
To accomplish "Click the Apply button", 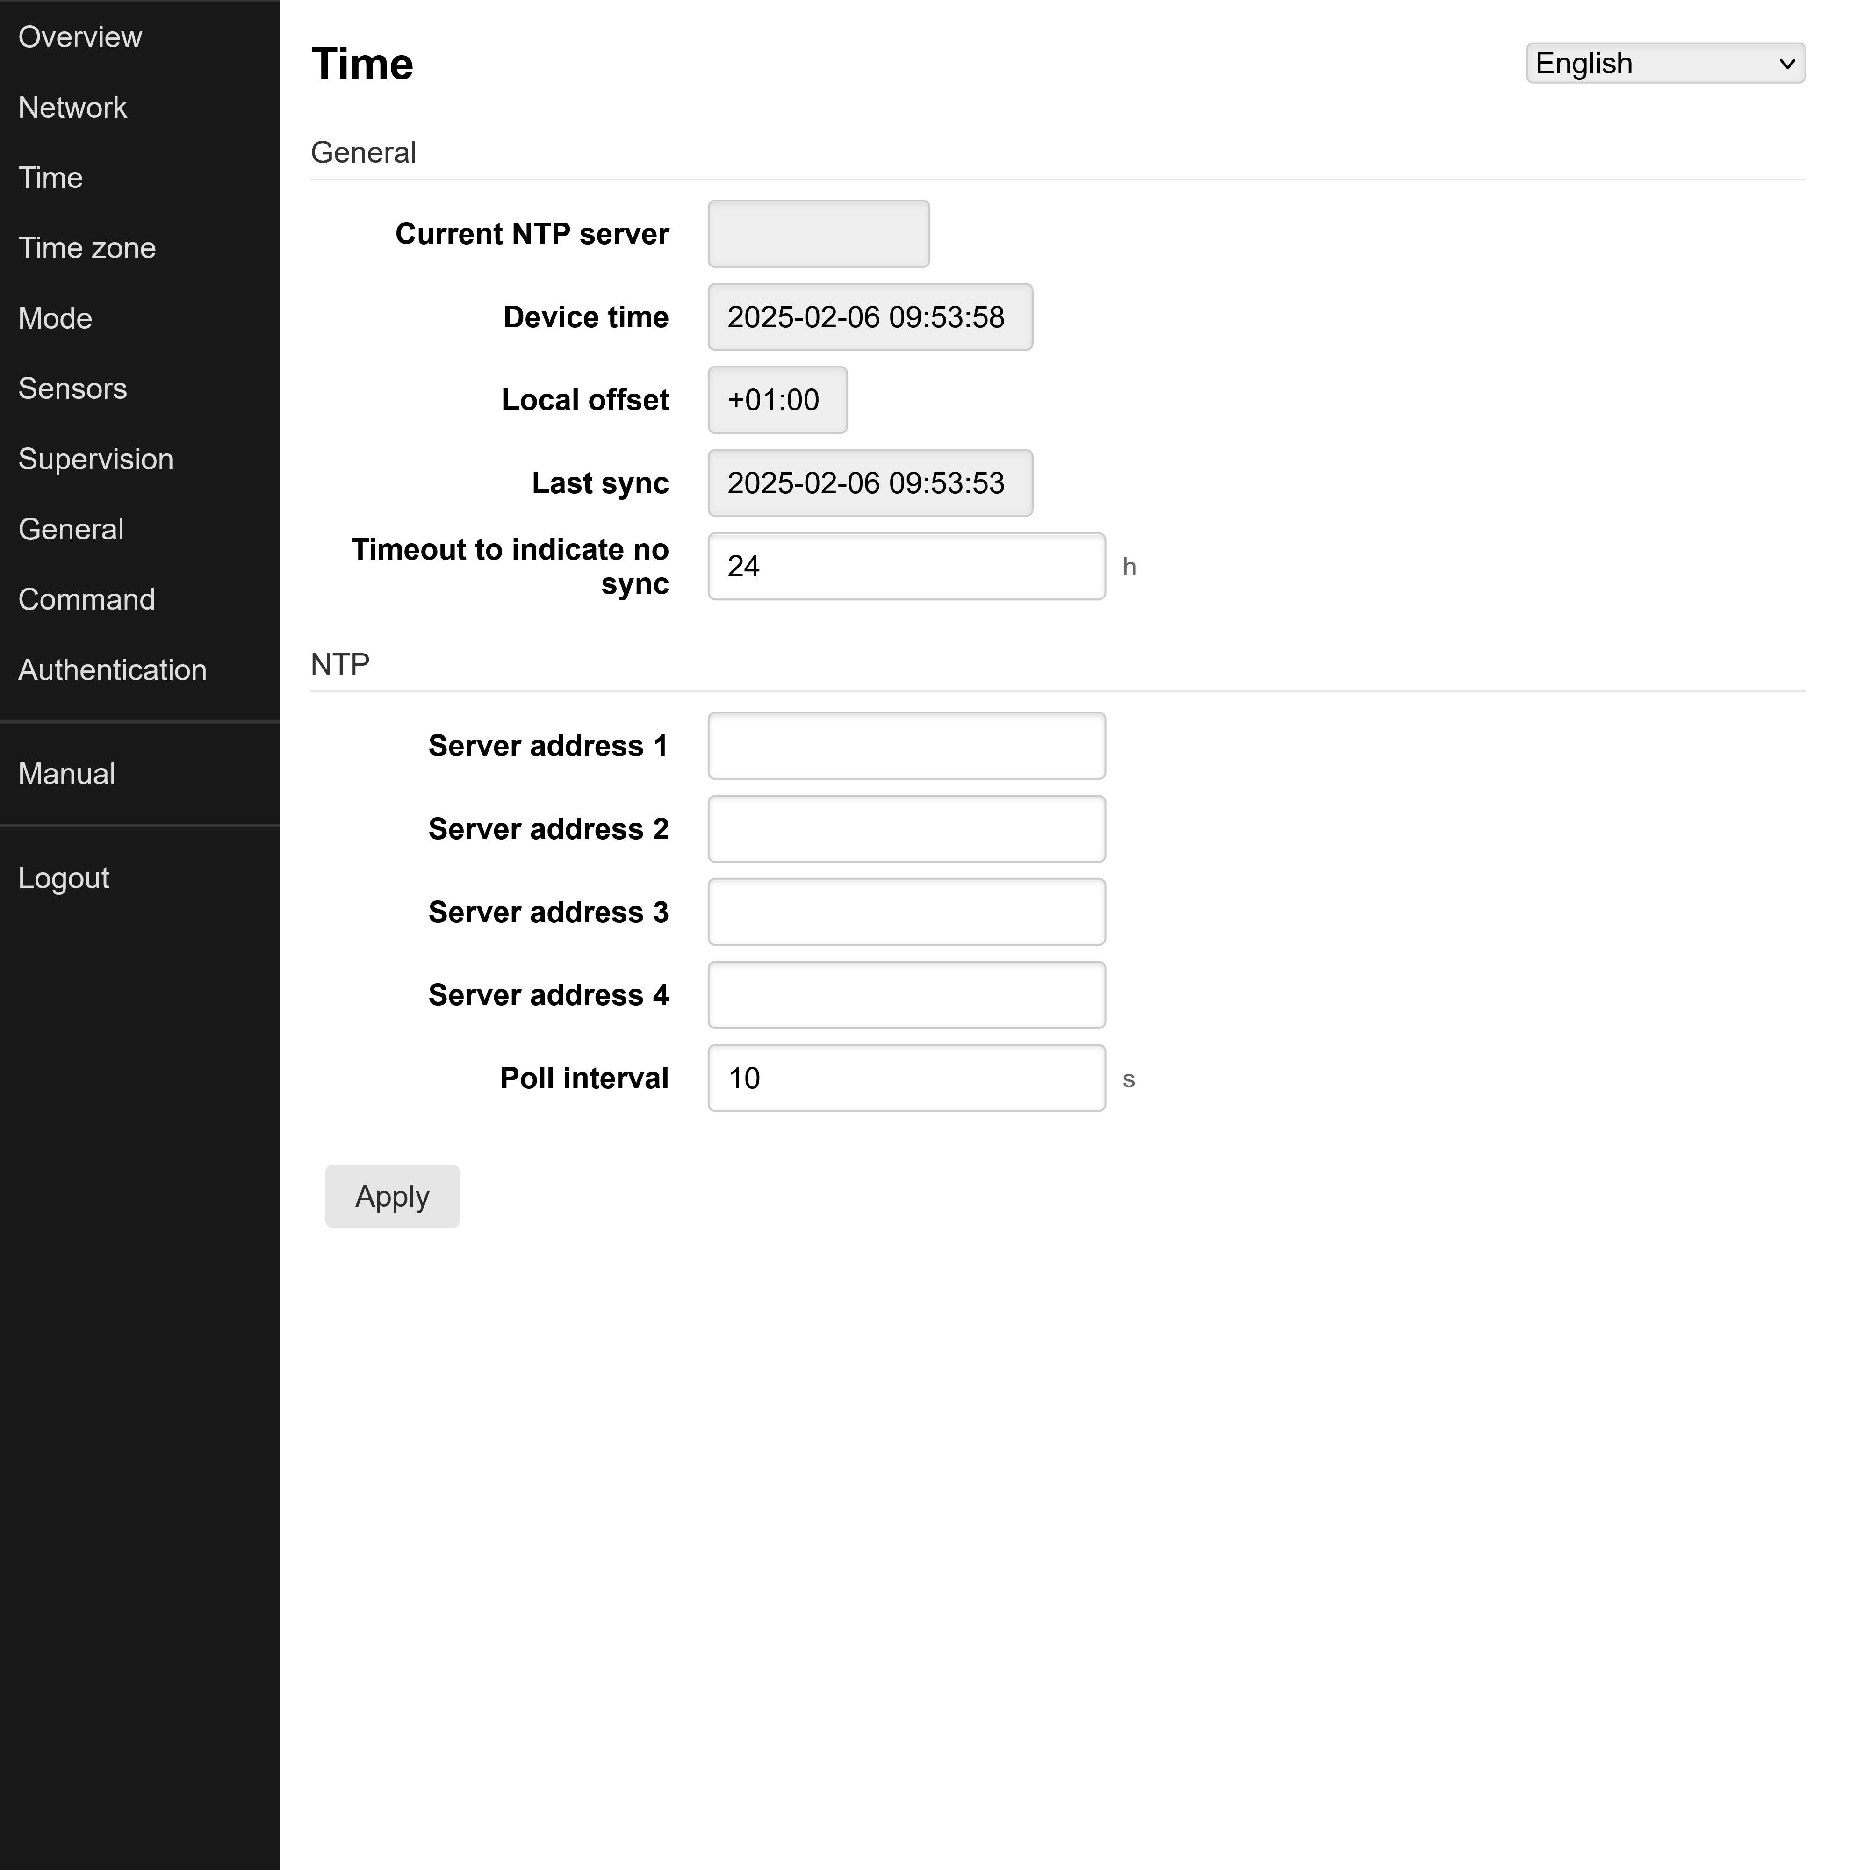I will click(392, 1196).
